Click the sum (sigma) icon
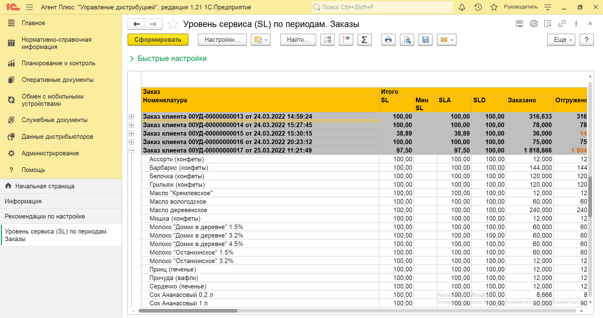 click(365, 40)
